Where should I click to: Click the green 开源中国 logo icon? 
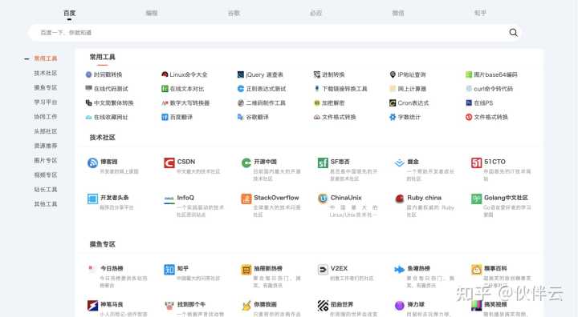click(246, 163)
